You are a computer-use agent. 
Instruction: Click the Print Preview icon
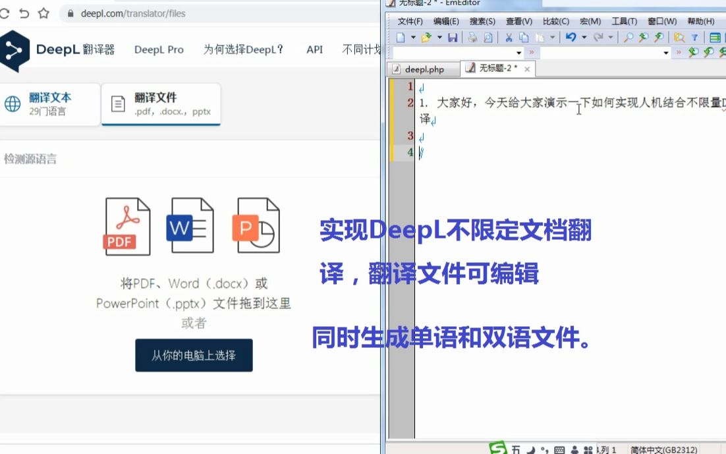[x=488, y=38]
